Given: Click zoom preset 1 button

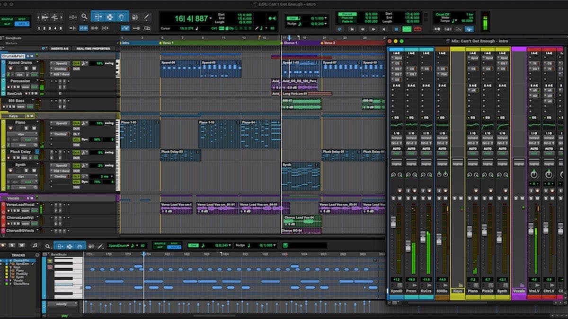Looking at the screenshot, I should click(38, 28).
